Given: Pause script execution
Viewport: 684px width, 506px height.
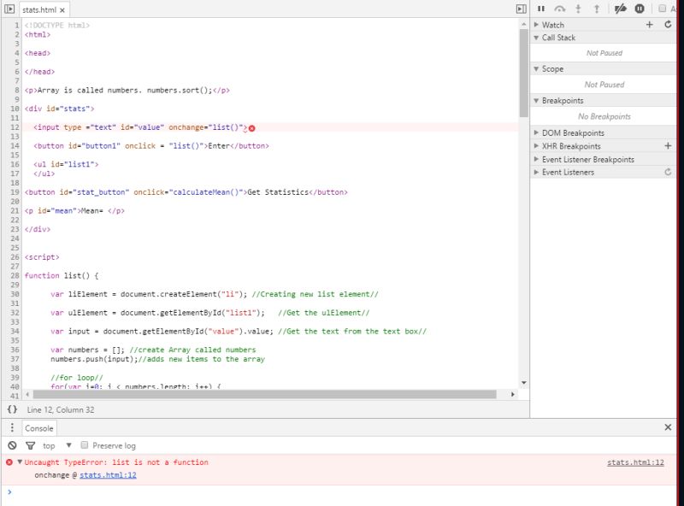Looking at the screenshot, I should [541, 8].
